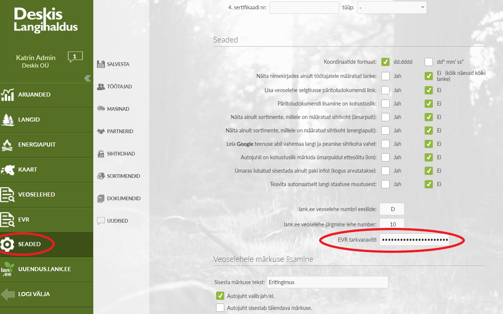This screenshot has width=503, height=314.
Task: Select the Seaded menu item
Action: 46,245
